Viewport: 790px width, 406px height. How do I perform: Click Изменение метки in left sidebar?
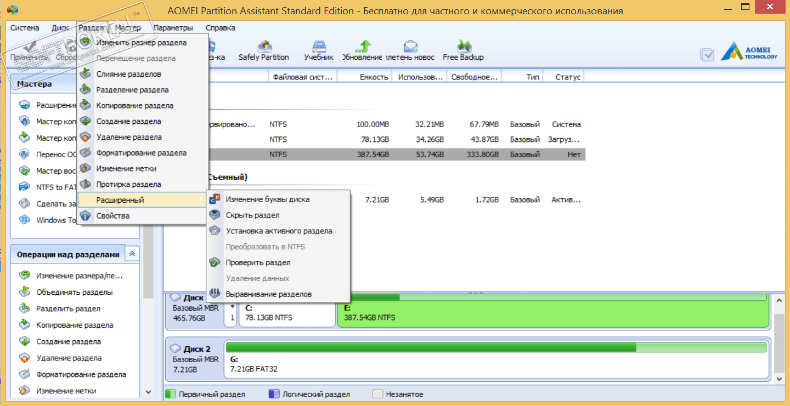point(66,391)
